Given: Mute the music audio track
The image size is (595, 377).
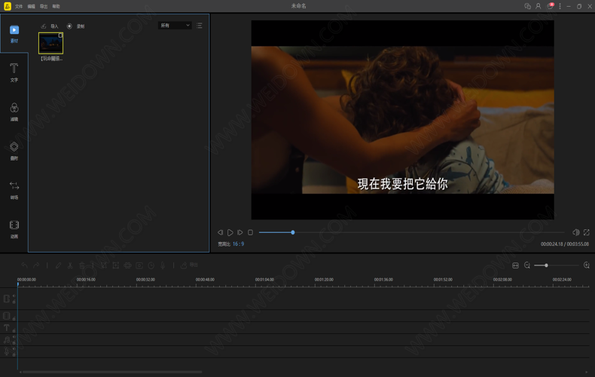Looking at the screenshot, I should click(14, 337).
